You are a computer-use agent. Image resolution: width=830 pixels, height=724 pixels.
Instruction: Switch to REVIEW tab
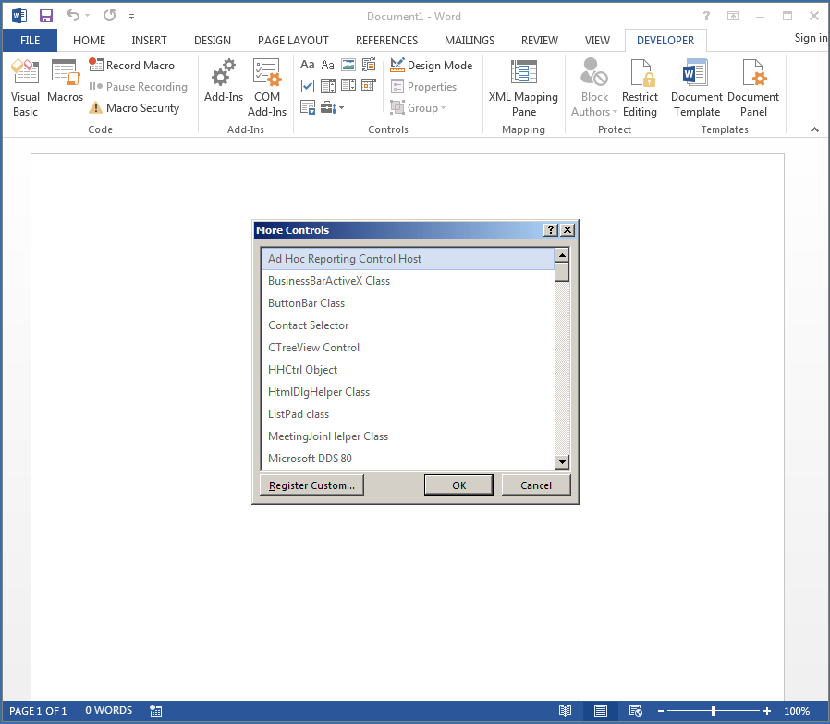[x=540, y=41]
